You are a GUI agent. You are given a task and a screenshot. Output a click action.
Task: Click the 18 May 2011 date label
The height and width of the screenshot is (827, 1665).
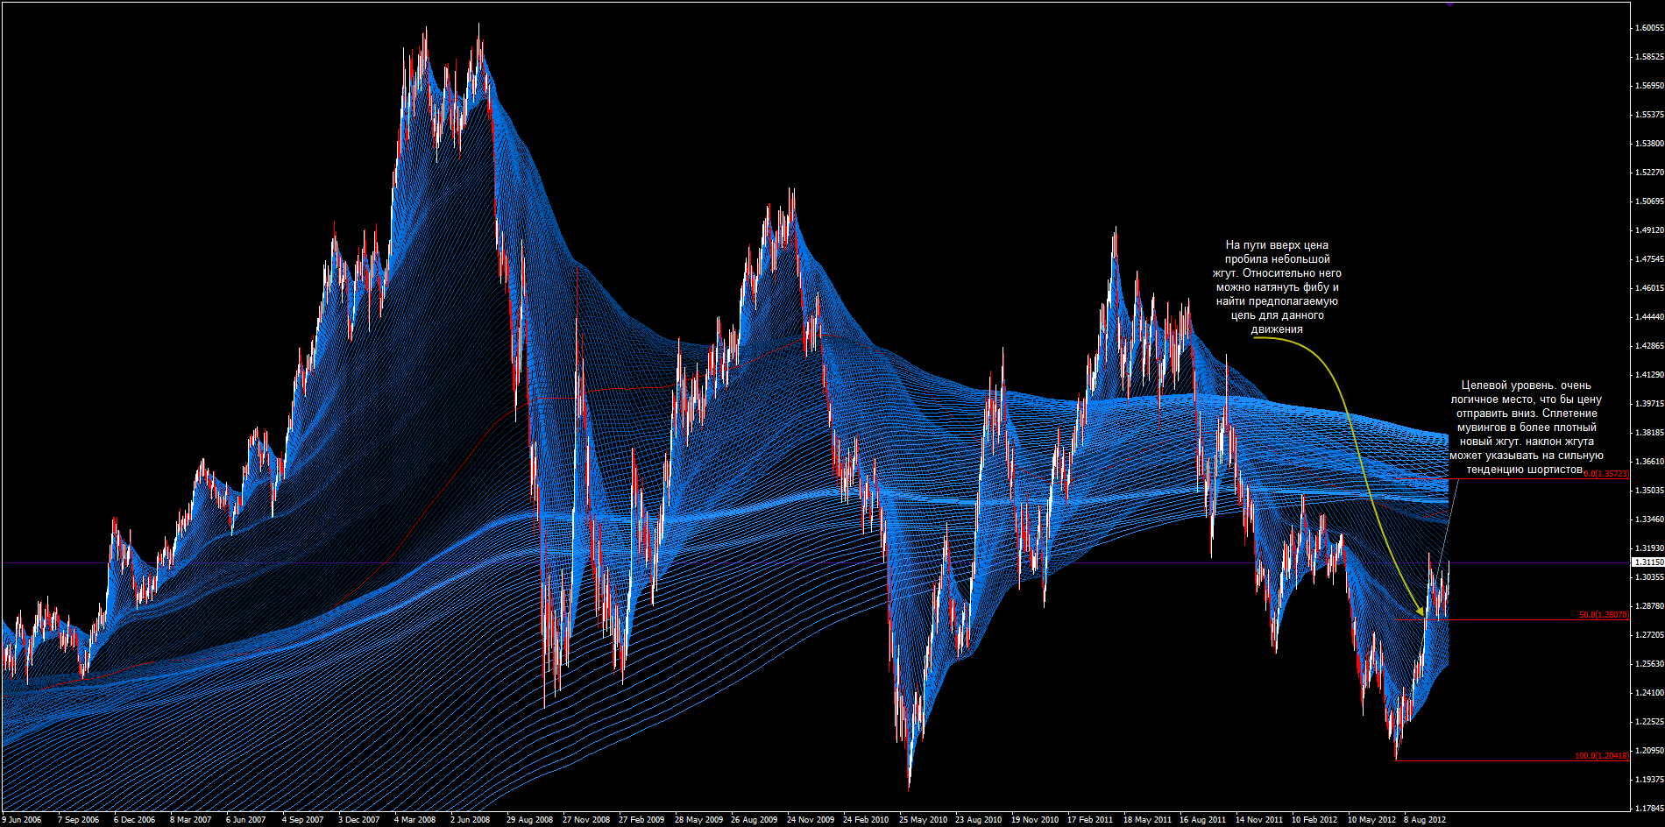pyautogui.click(x=1146, y=820)
